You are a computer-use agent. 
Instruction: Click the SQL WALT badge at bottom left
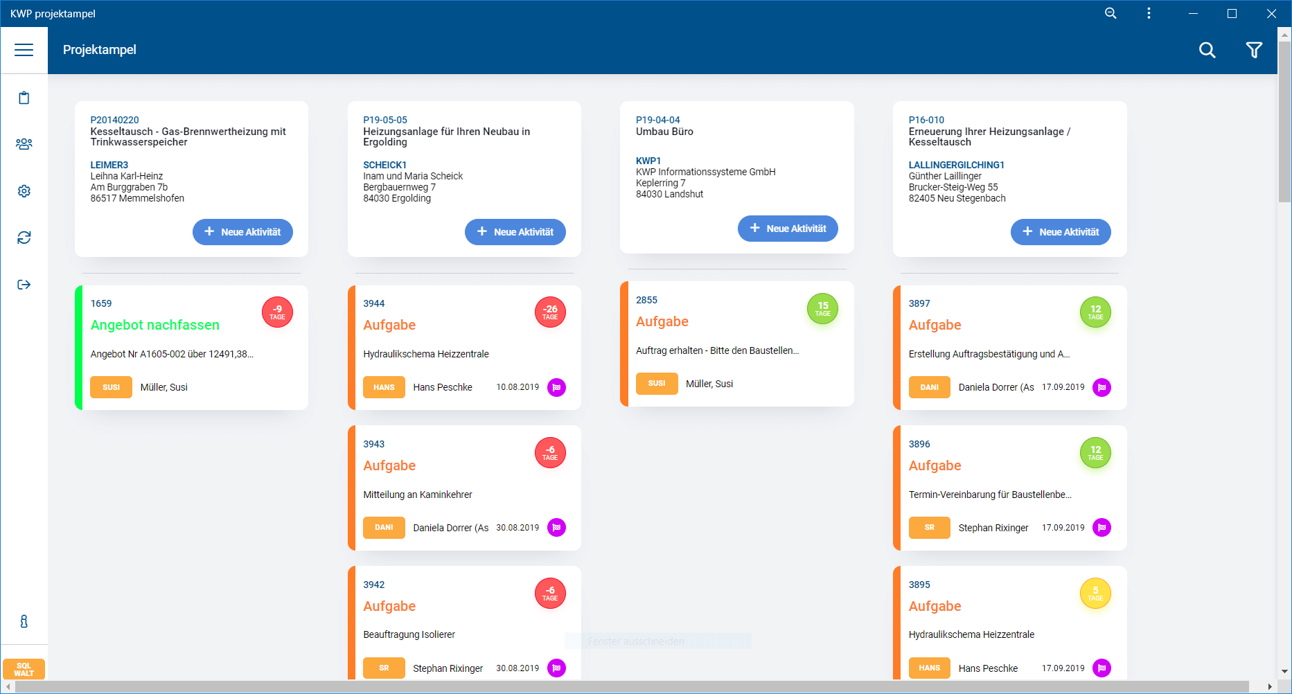(24, 669)
